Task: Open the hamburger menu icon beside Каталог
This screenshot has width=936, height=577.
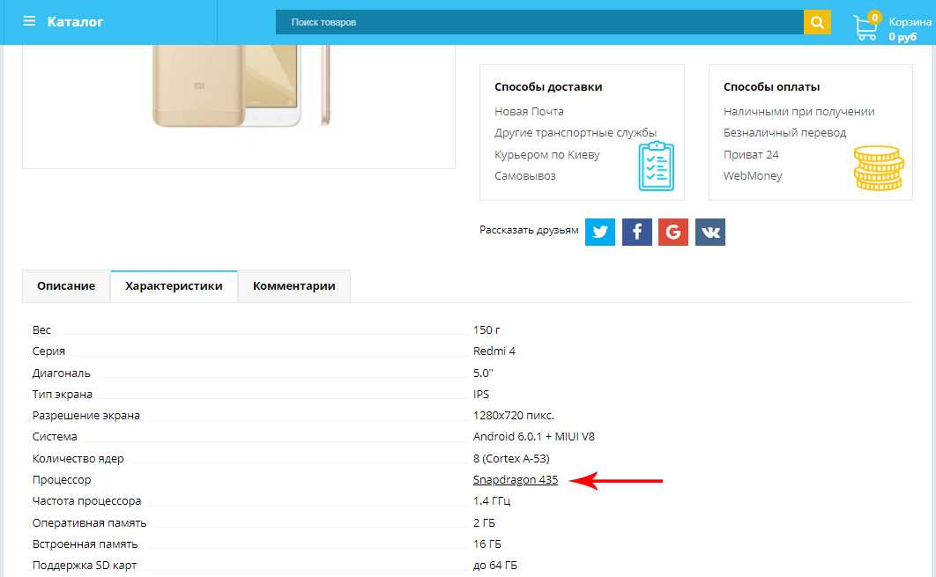Action: pos(30,21)
